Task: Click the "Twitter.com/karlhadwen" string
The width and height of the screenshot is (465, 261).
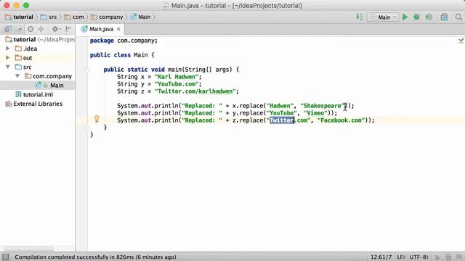Action: click(195, 91)
